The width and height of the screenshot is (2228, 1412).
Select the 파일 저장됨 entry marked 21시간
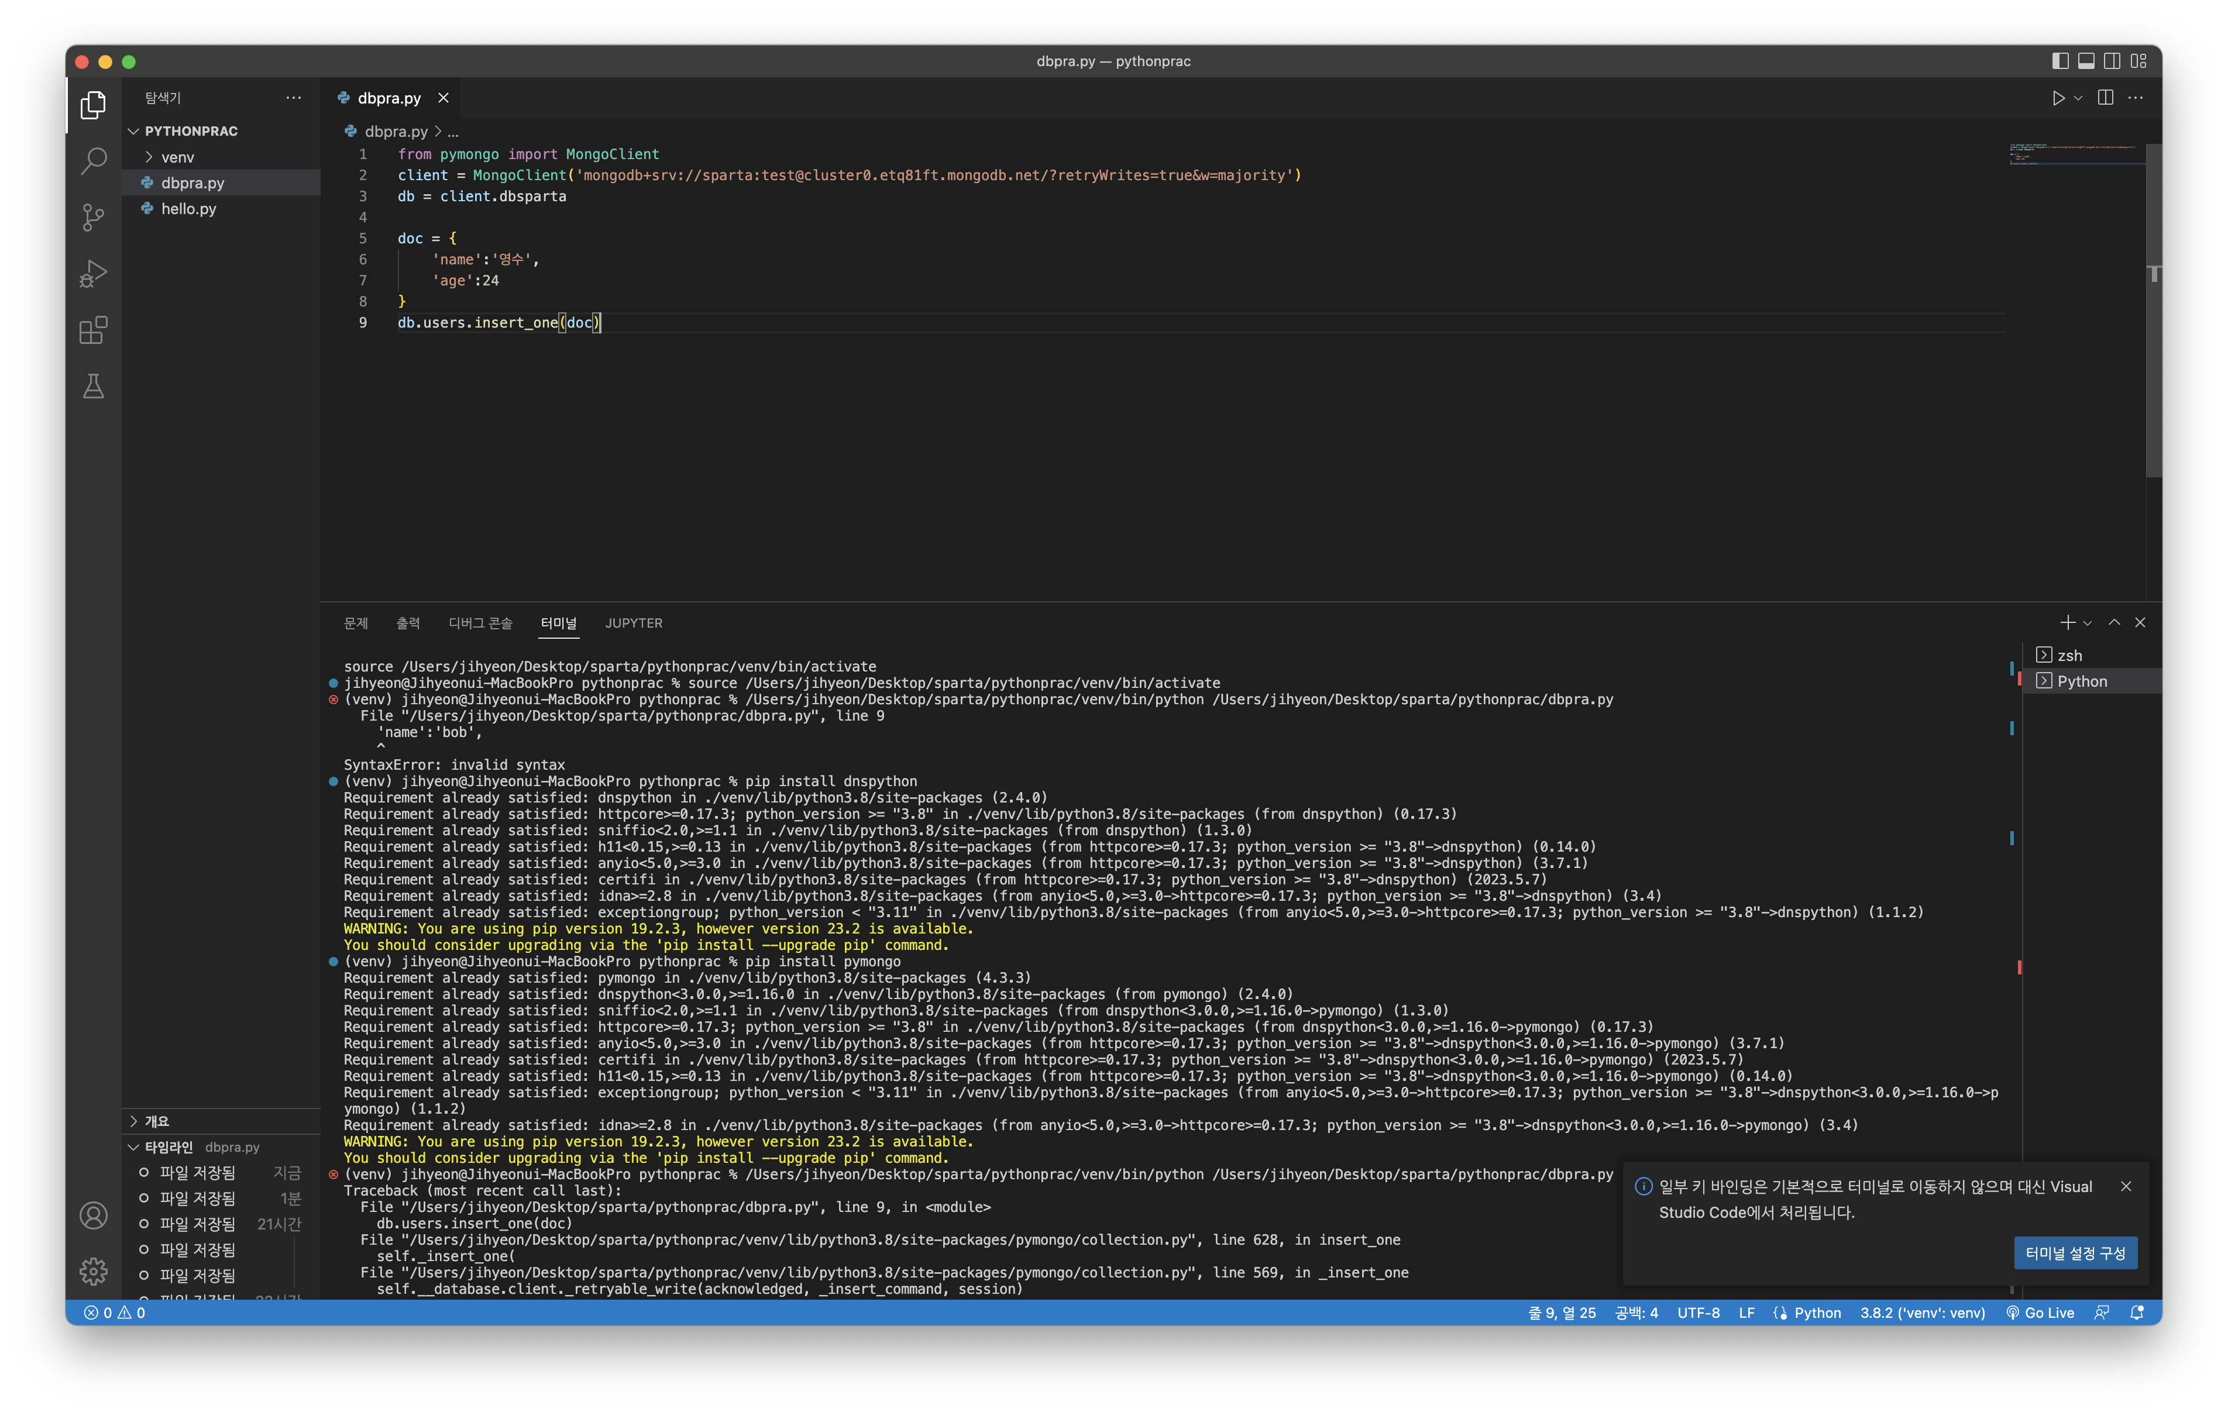220,1224
